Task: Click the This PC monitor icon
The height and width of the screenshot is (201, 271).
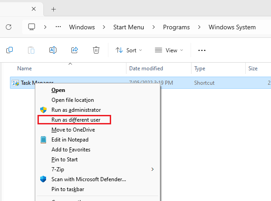Action: point(32,27)
